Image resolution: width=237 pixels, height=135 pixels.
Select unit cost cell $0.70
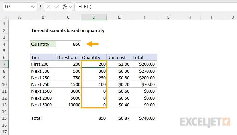click(x=119, y=84)
